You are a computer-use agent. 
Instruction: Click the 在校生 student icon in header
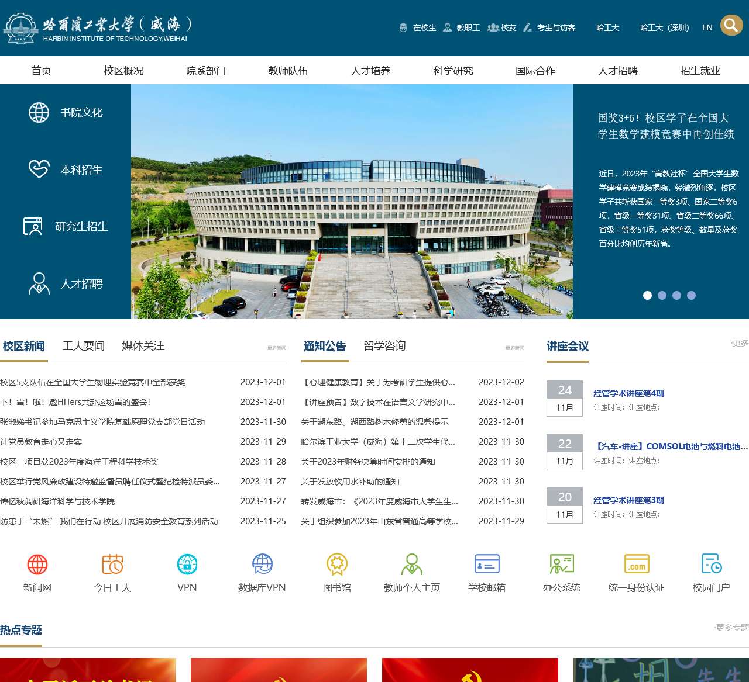(x=403, y=27)
